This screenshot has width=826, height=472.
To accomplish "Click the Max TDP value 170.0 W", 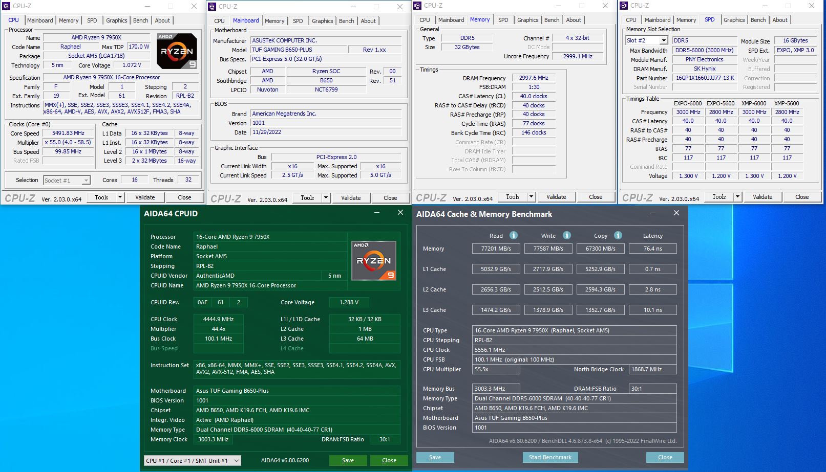I will coord(139,47).
